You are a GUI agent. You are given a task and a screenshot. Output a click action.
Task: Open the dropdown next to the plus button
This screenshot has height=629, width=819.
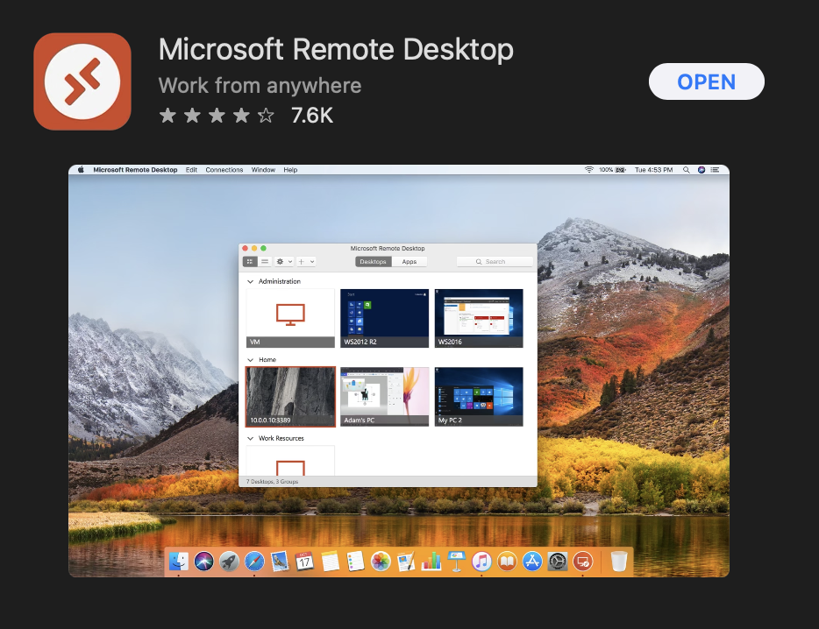(x=312, y=261)
